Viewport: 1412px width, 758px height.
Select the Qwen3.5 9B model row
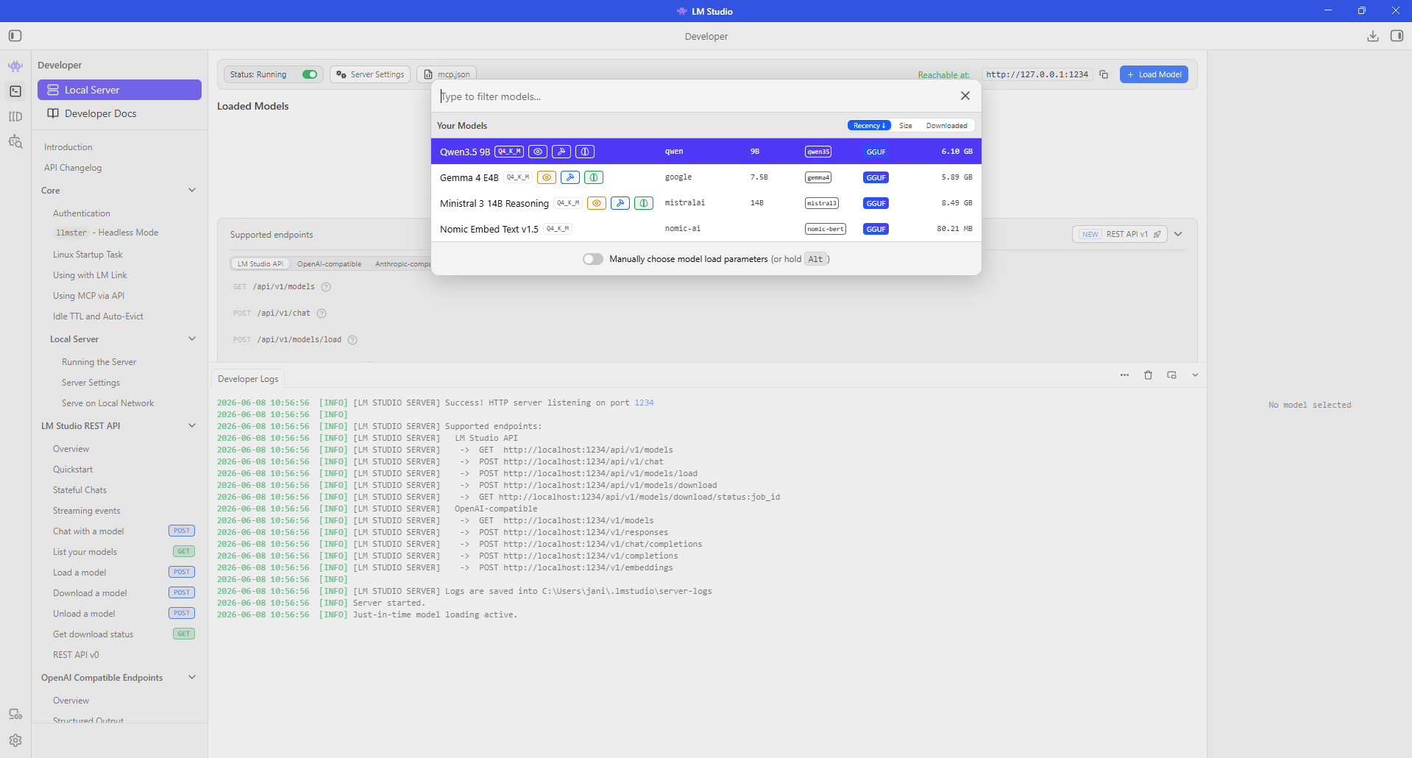(x=706, y=152)
